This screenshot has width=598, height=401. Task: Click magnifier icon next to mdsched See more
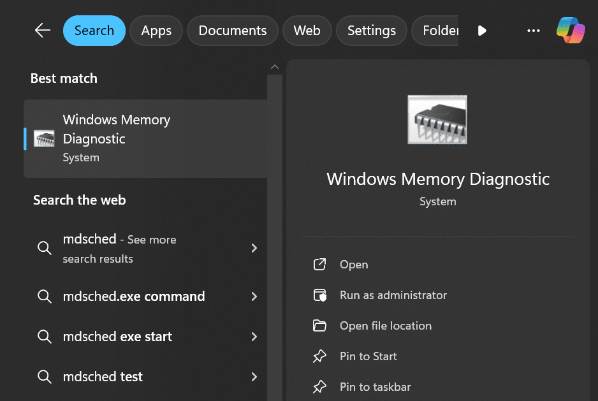pos(44,248)
